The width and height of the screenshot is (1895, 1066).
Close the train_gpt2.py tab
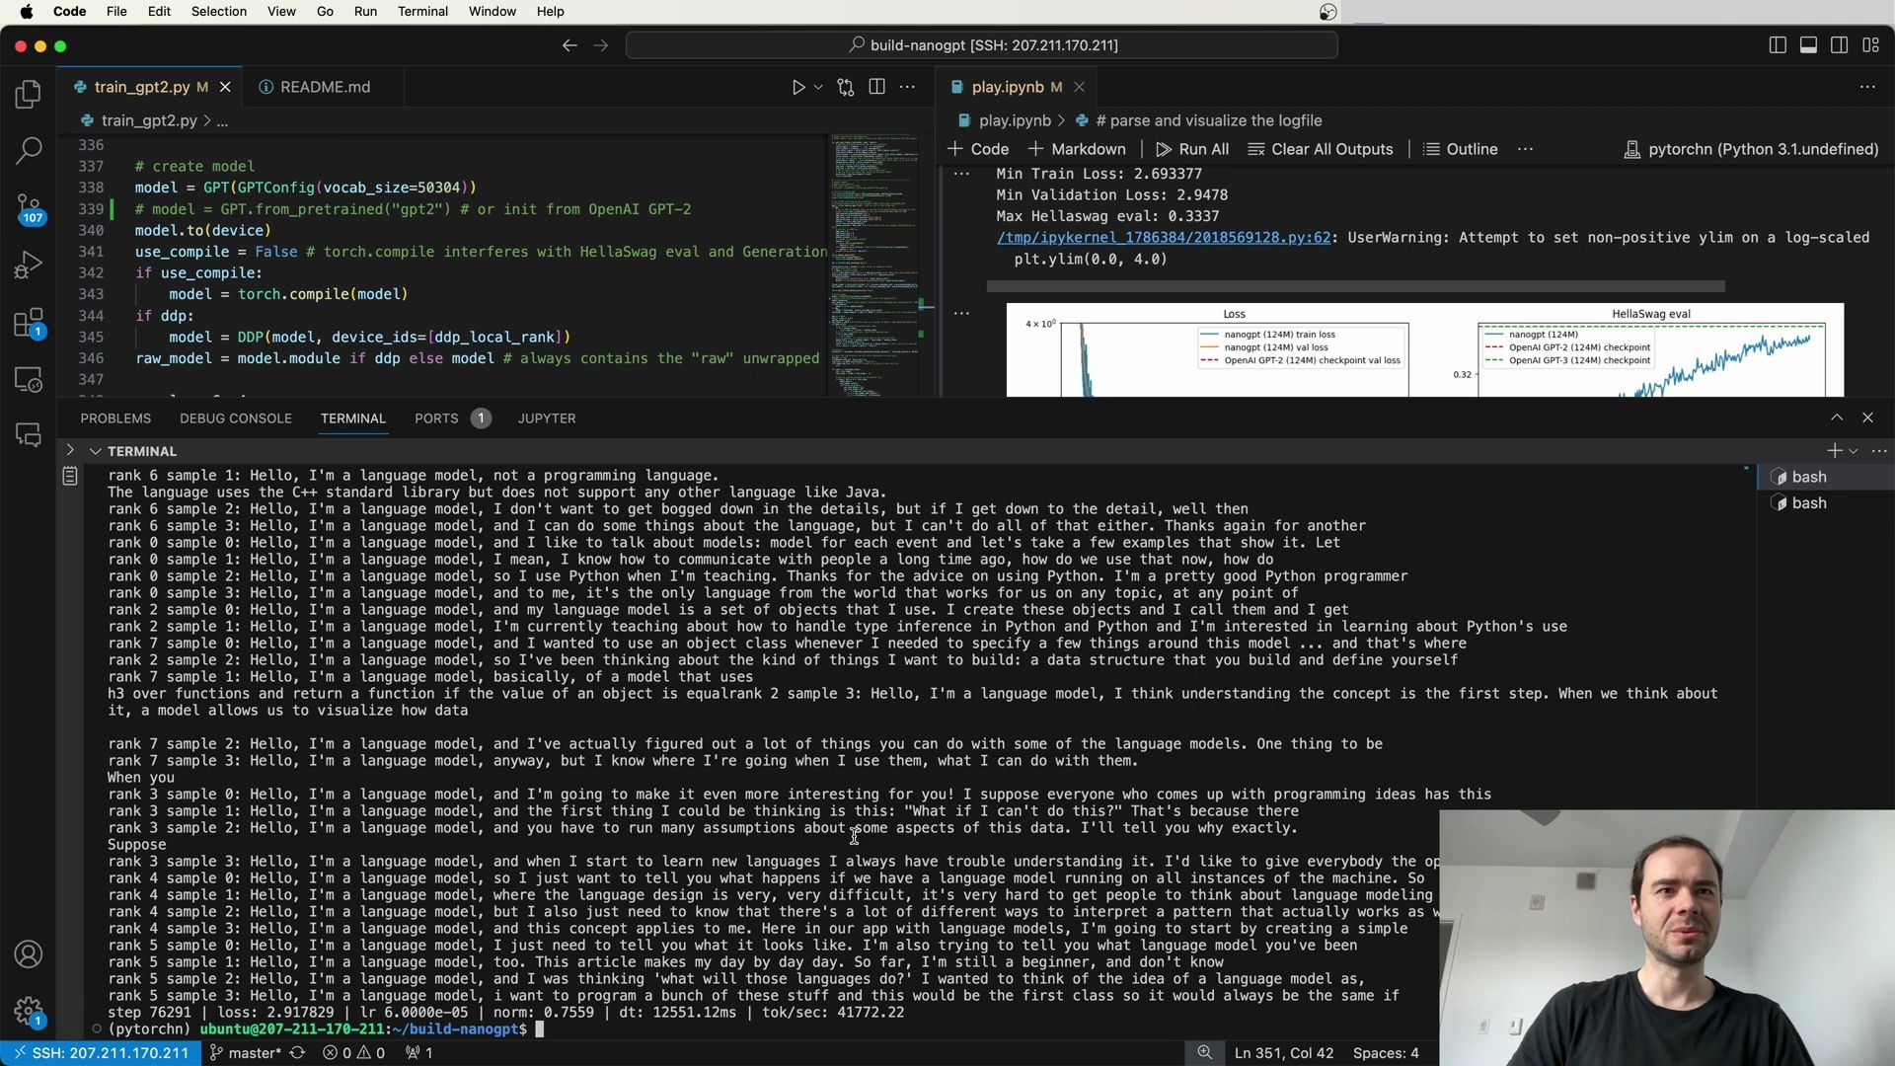[225, 87]
